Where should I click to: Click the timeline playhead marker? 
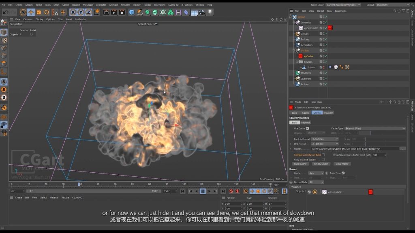tap(79, 184)
